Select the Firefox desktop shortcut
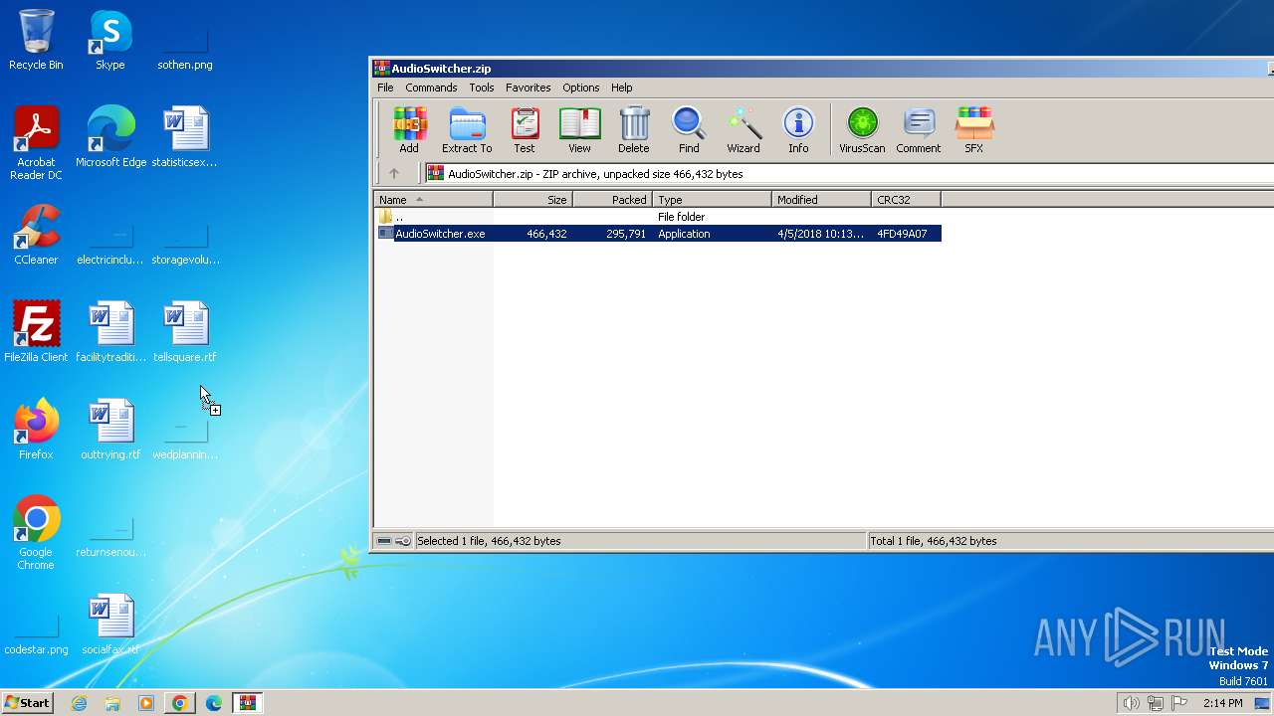Image resolution: width=1274 pixels, height=716 pixels. click(36, 430)
